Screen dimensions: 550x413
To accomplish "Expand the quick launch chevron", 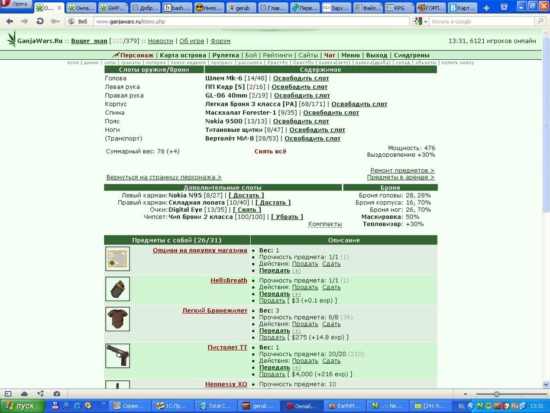I will [x=103, y=404].
